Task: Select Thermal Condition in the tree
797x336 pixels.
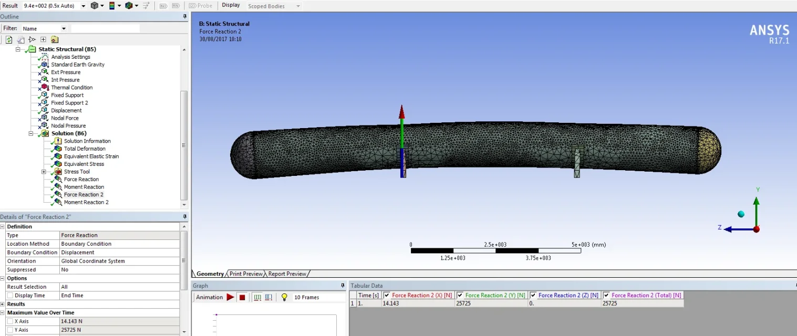Action: point(71,88)
